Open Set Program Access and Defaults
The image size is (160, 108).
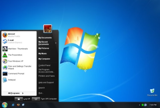[x=47, y=71]
